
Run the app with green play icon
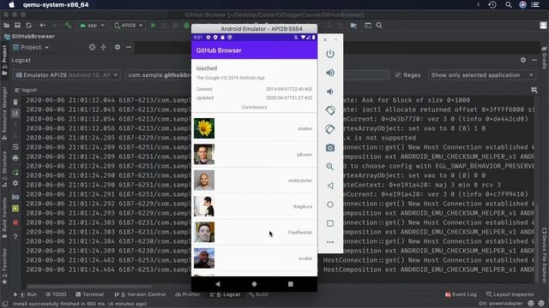point(153,26)
